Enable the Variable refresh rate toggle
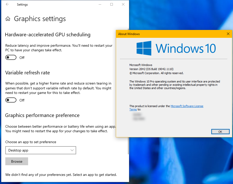The image size is (233, 184). 11,100
